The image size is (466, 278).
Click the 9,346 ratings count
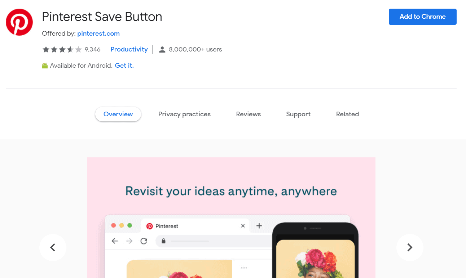[93, 49]
